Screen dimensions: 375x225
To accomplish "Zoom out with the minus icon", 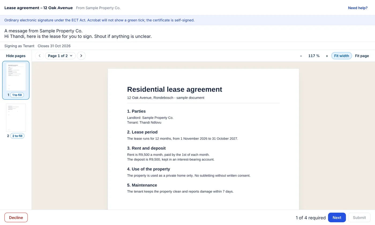I will click(301, 56).
